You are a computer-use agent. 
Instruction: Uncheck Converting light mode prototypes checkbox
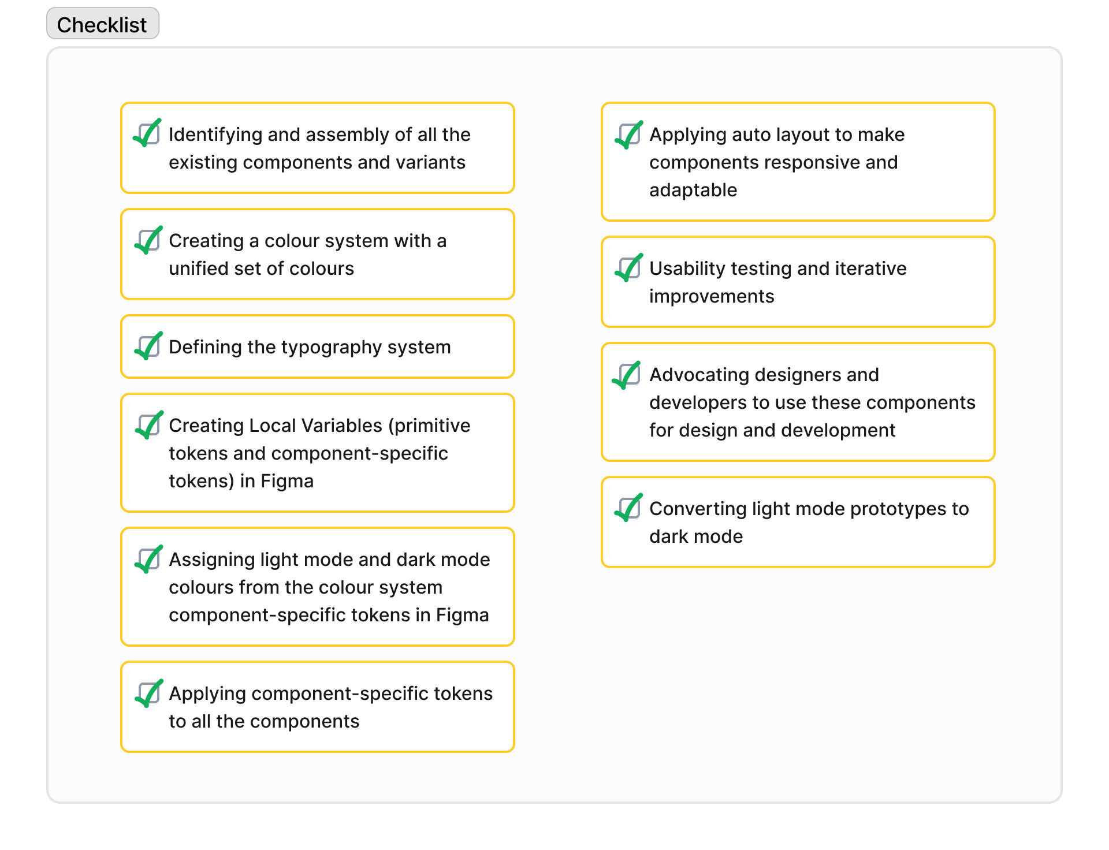(628, 508)
